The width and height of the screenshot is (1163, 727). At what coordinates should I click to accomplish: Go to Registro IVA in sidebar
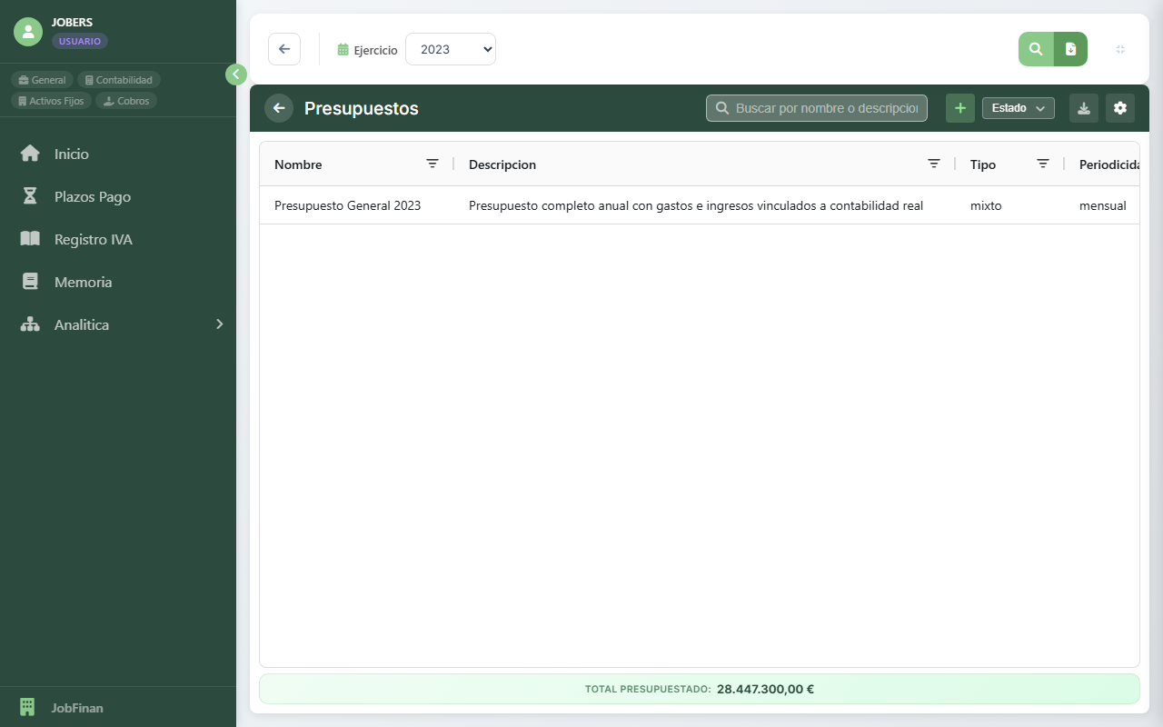pos(93,239)
